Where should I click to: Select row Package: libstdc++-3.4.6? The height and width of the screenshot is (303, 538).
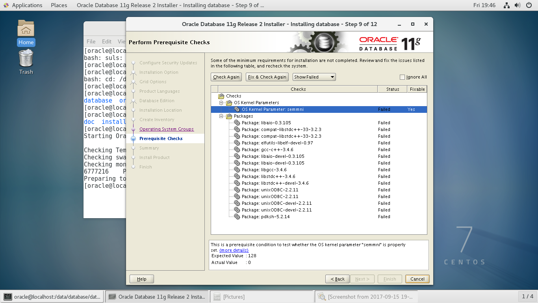[x=319, y=176]
